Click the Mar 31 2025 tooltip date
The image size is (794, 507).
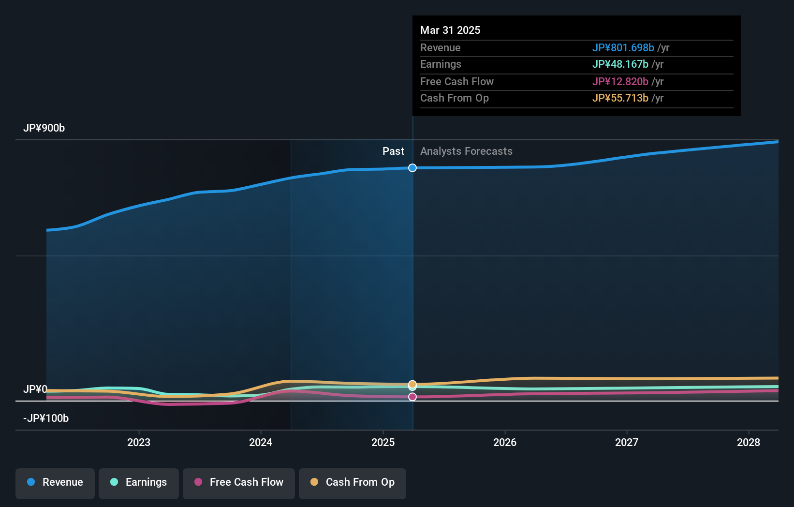pos(450,30)
